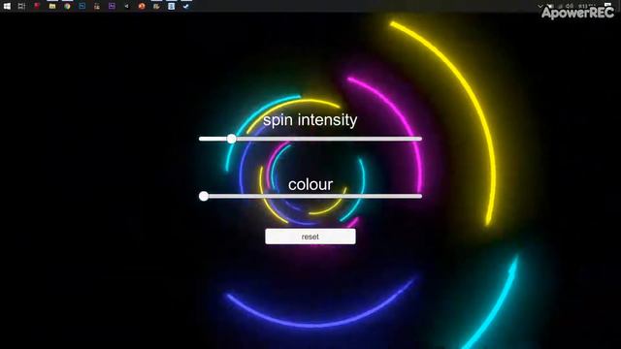The height and width of the screenshot is (349, 621).
Task: Click the spin intensity slider handle
Action: click(x=232, y=139)
